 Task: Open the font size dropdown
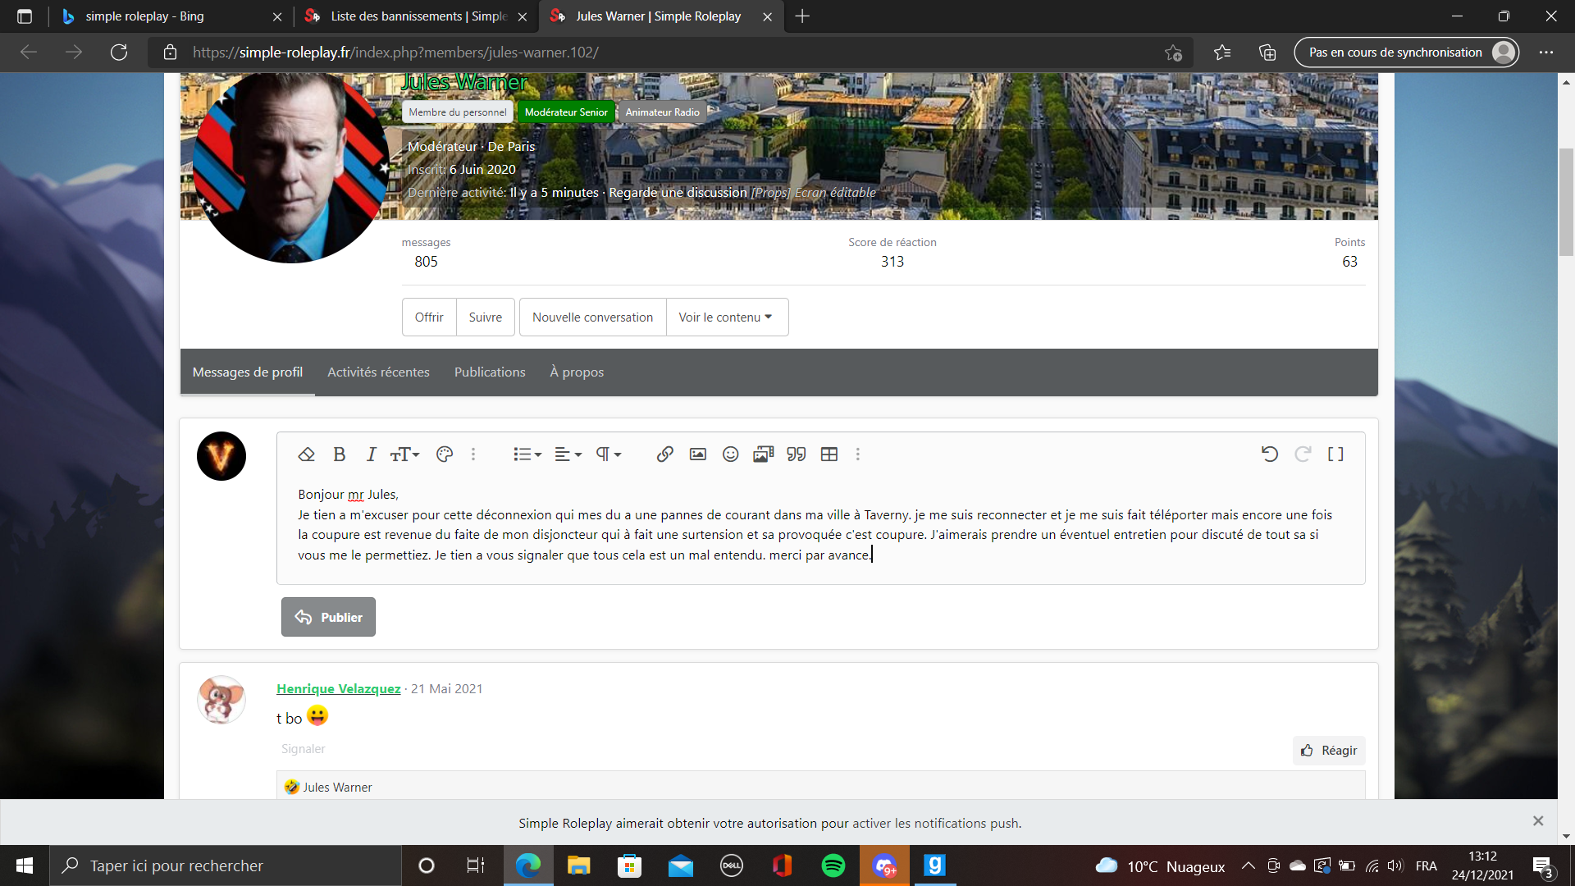click(x=404, y=454)
